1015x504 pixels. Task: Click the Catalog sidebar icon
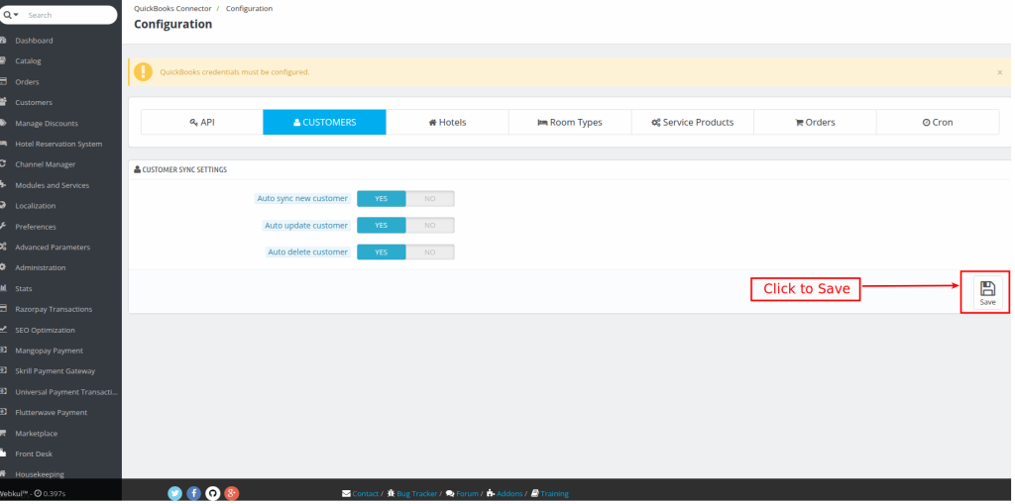[3, 60]
